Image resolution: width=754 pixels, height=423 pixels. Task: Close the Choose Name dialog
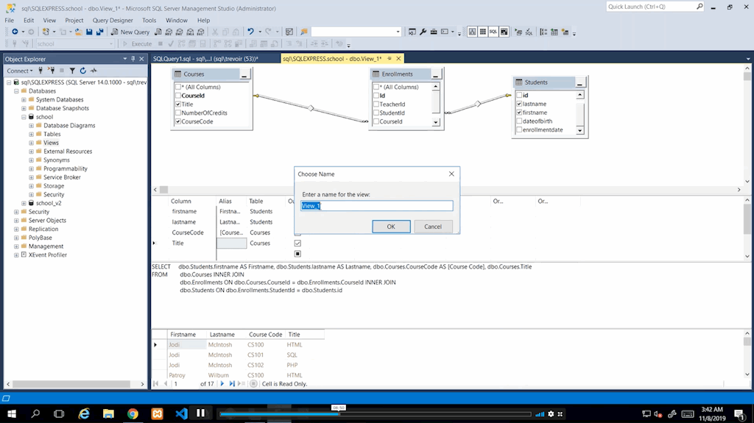(451, 174)
